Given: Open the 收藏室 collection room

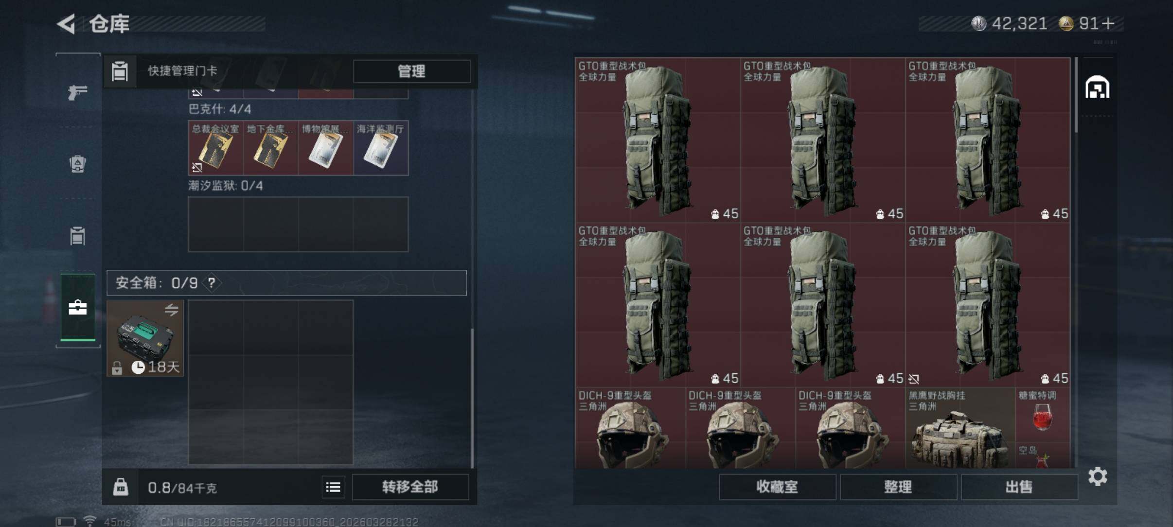Looking at the screenshot, I should [777, 487].
